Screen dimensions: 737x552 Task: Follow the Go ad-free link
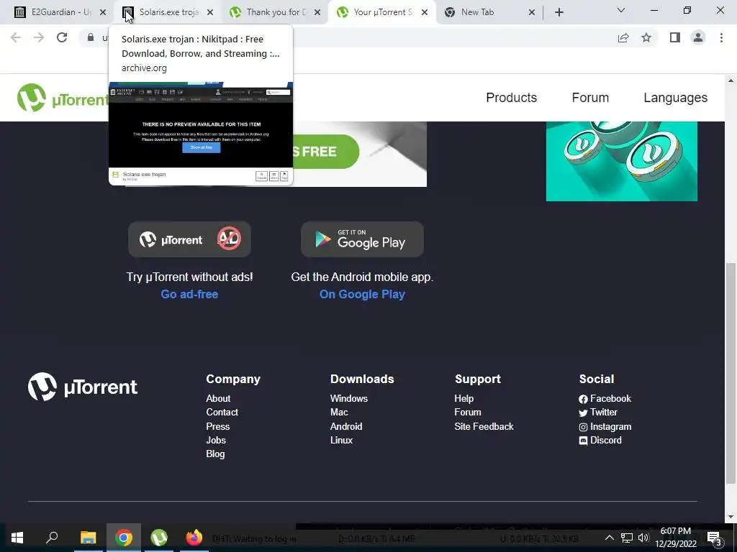pos(189,294)
